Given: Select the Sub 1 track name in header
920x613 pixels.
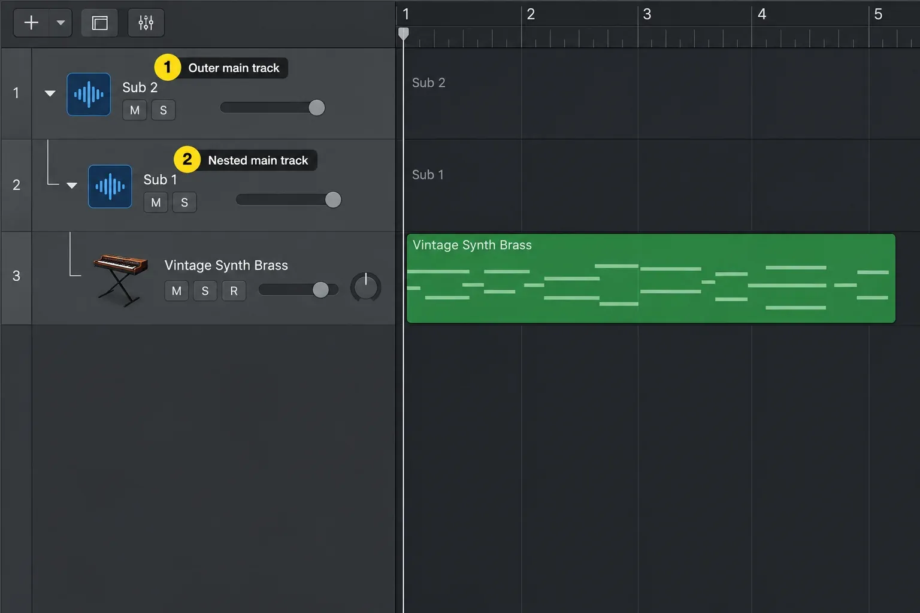Looking at the screenshot, I should (x=161, y=180).
